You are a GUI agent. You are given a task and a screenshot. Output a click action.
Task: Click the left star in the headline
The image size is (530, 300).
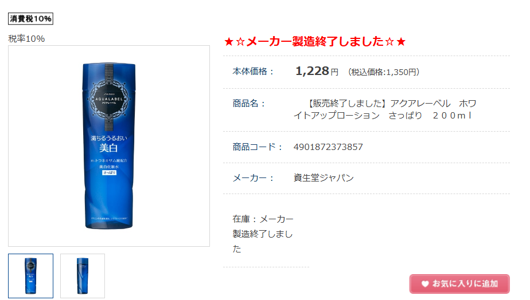pos(229,42)
